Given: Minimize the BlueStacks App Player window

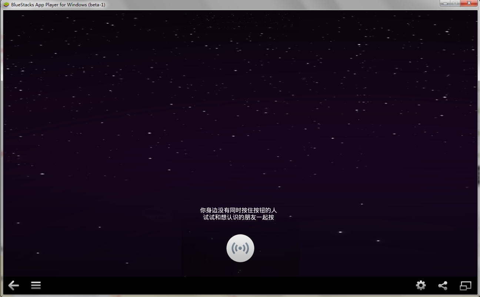Looking at the screenshot, I should point(445,3).
